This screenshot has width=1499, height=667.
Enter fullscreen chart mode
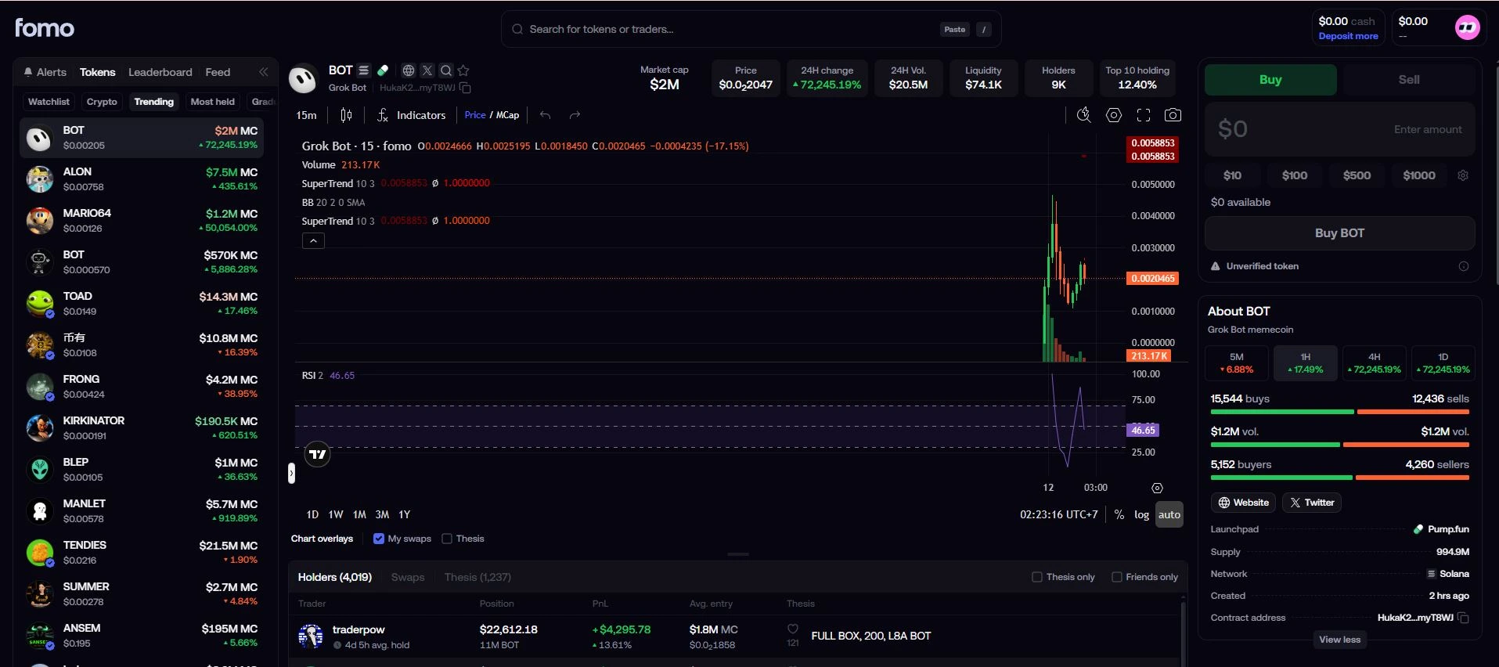click(1144, 115)
